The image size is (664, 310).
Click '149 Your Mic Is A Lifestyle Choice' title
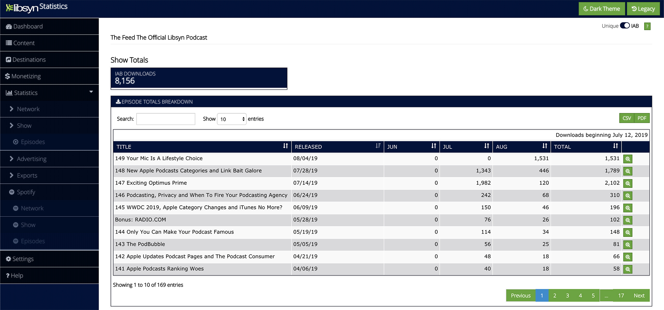159,158
